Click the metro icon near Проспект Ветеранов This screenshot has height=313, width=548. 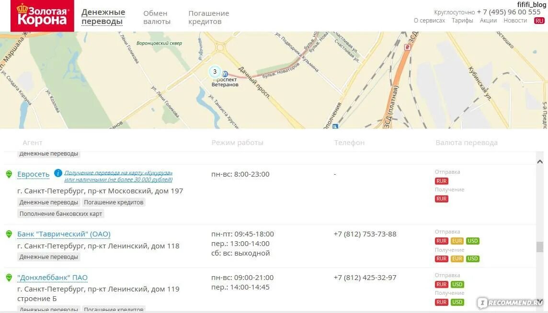pos(225,74)
